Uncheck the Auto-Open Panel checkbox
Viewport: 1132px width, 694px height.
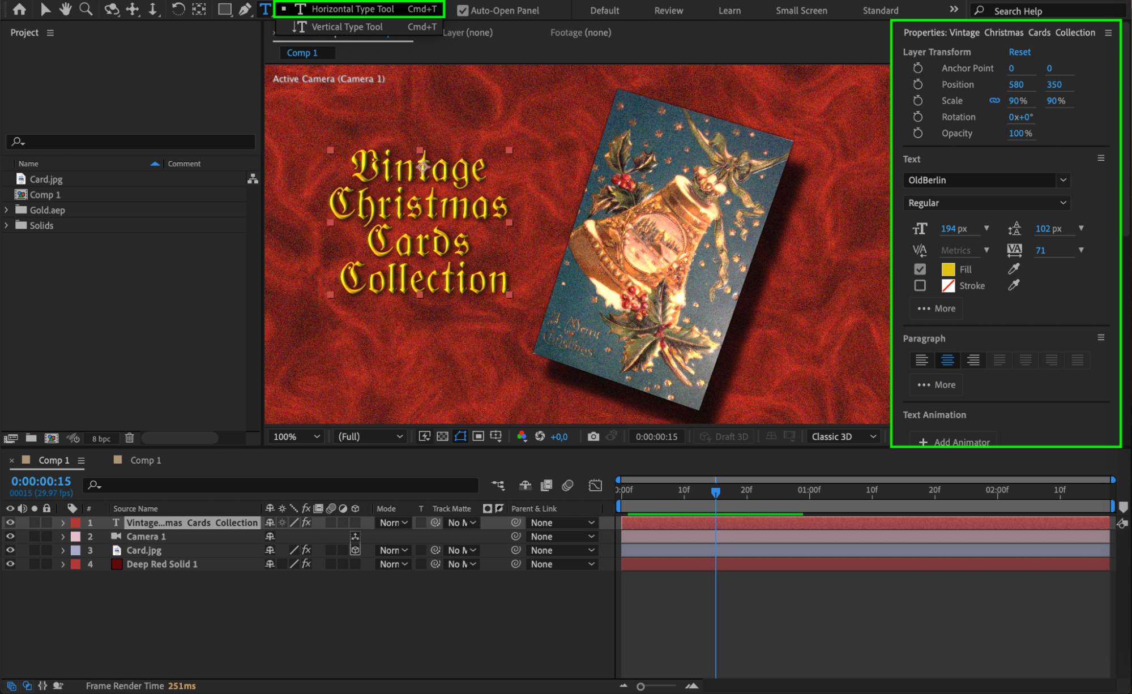click(462, 10)
